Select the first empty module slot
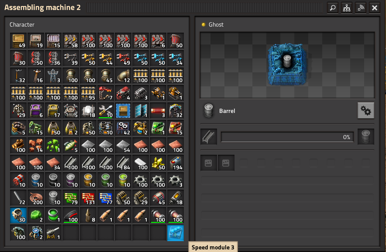The width and height of the screenshot is (386, 252). 209,163
